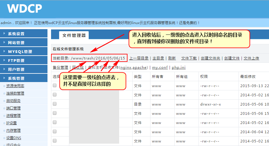
Task: Click the icon beside 资源使用率
Action: coord(4,86)
